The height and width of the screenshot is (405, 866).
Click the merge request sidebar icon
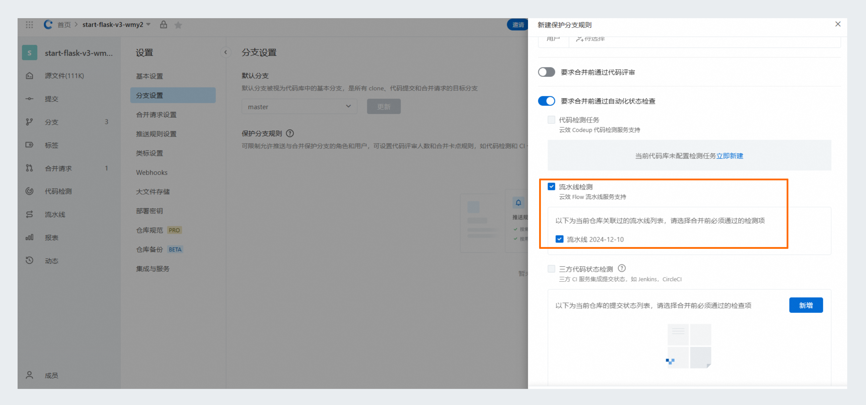click(x=30, y=168)
